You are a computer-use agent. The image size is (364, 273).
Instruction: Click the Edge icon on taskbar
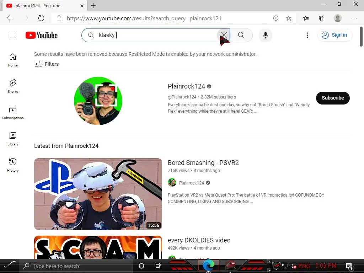point(208,266)
